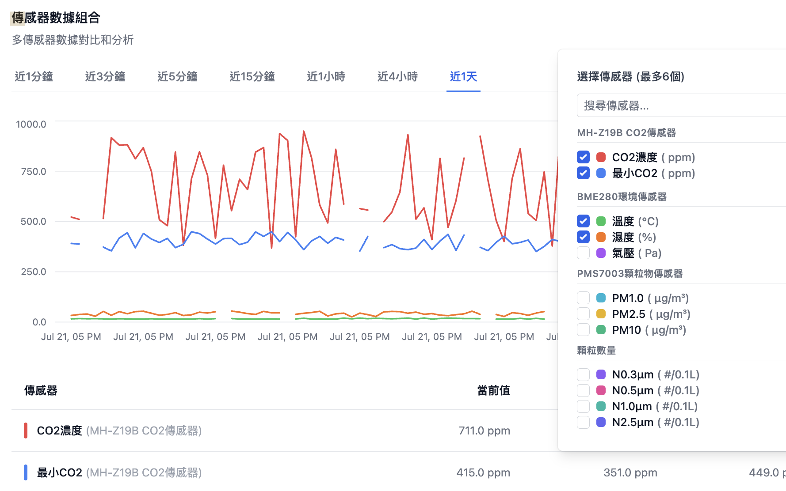Switch to the 近4小時 tab

pos(397,77)
